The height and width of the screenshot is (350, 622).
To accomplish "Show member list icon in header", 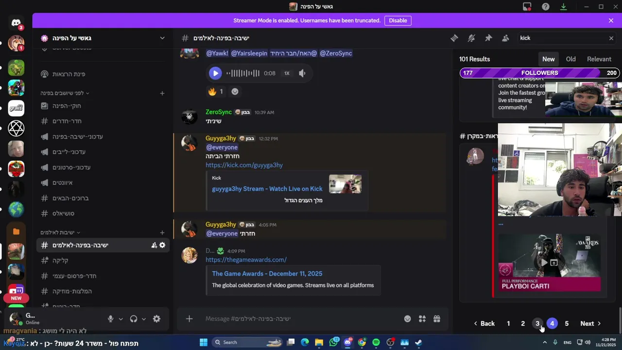I will tap(505, 38).
